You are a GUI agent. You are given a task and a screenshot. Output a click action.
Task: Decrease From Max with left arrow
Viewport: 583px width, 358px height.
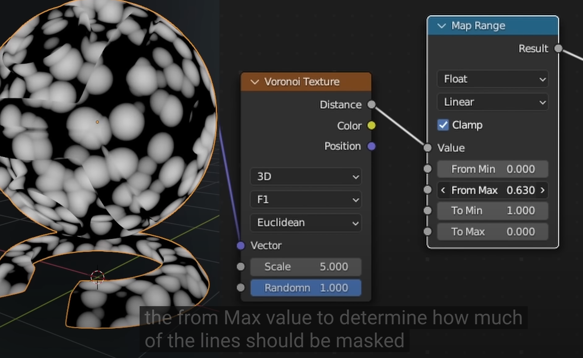(443, 190)
